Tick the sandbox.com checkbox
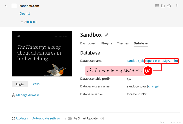This screenshot has height=124, width=183. pyautogui.click(x=14, y=6)
